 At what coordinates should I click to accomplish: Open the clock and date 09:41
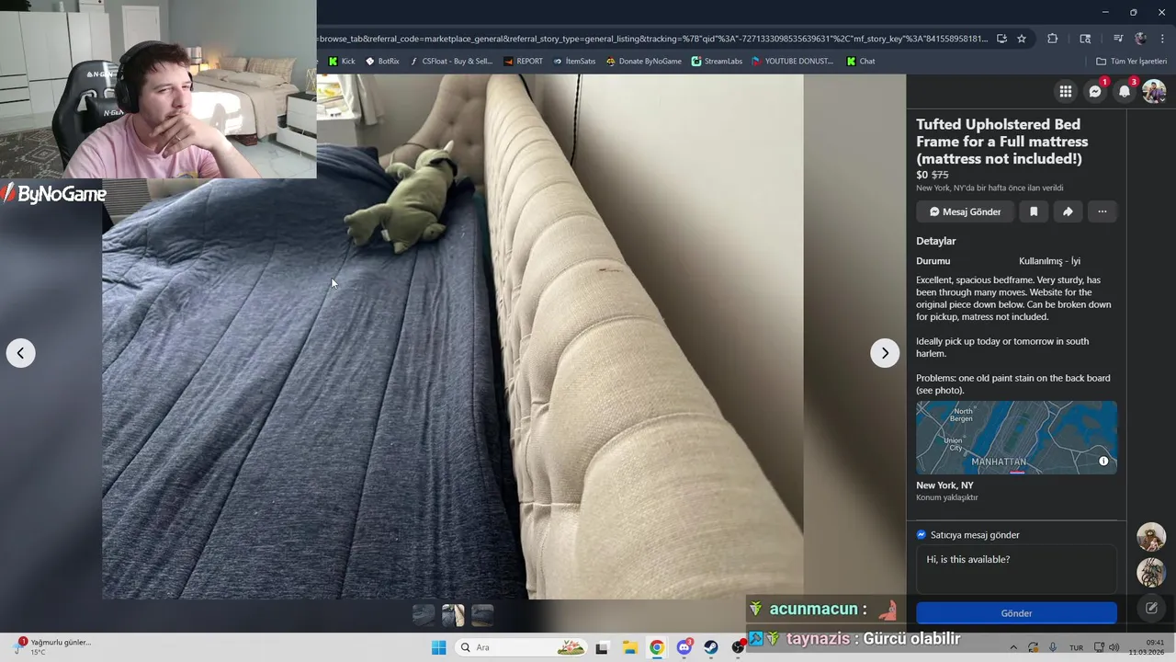(x=1147, y=647)
